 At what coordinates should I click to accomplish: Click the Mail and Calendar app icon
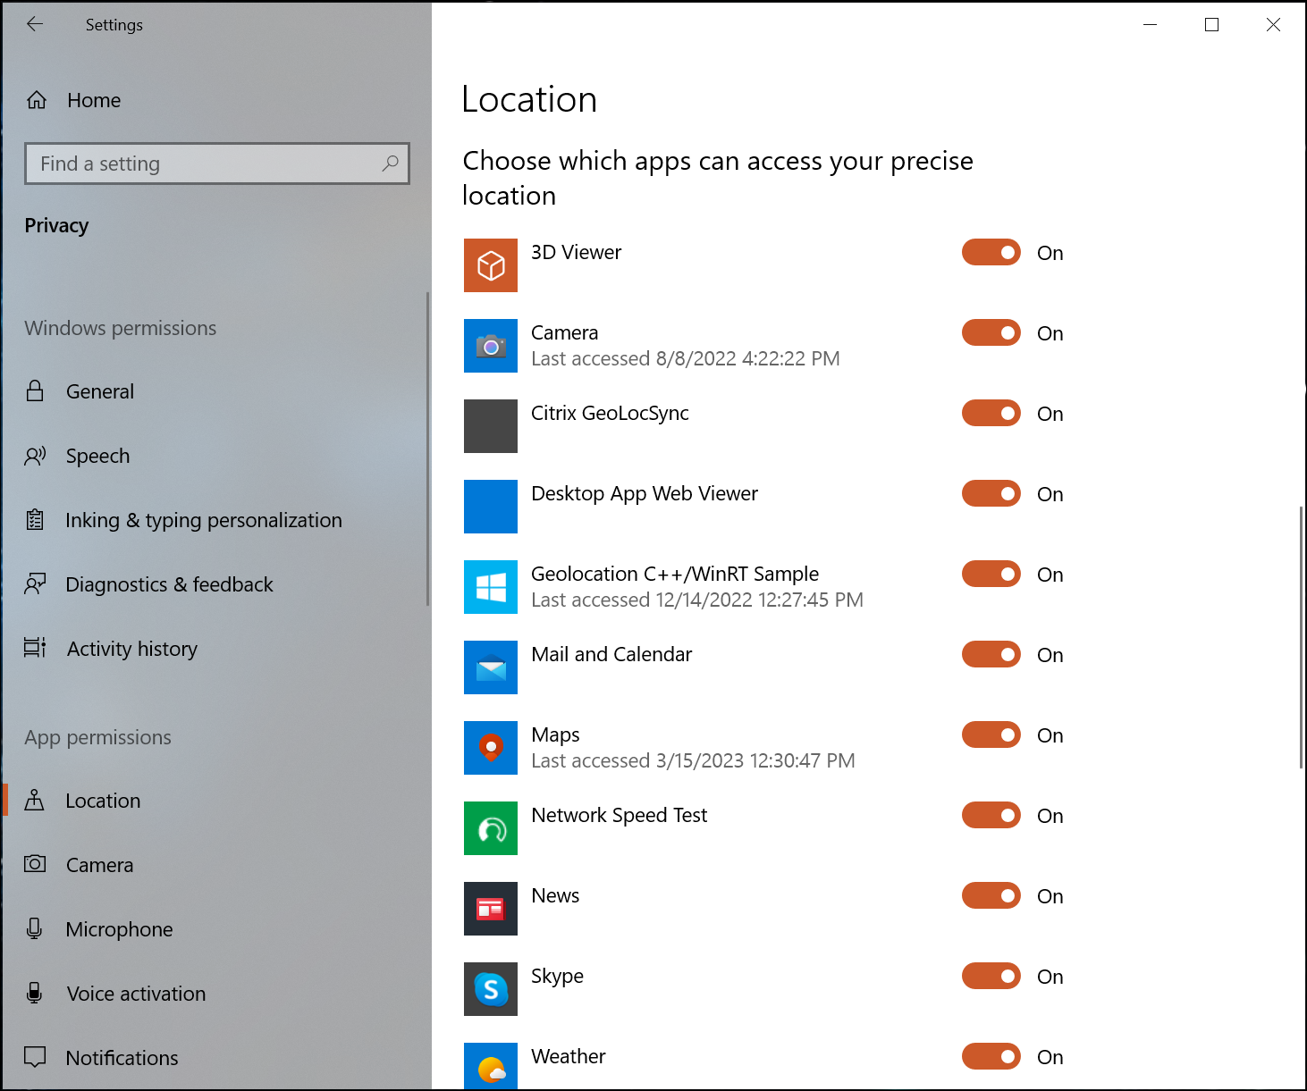[x=490, y=667]
